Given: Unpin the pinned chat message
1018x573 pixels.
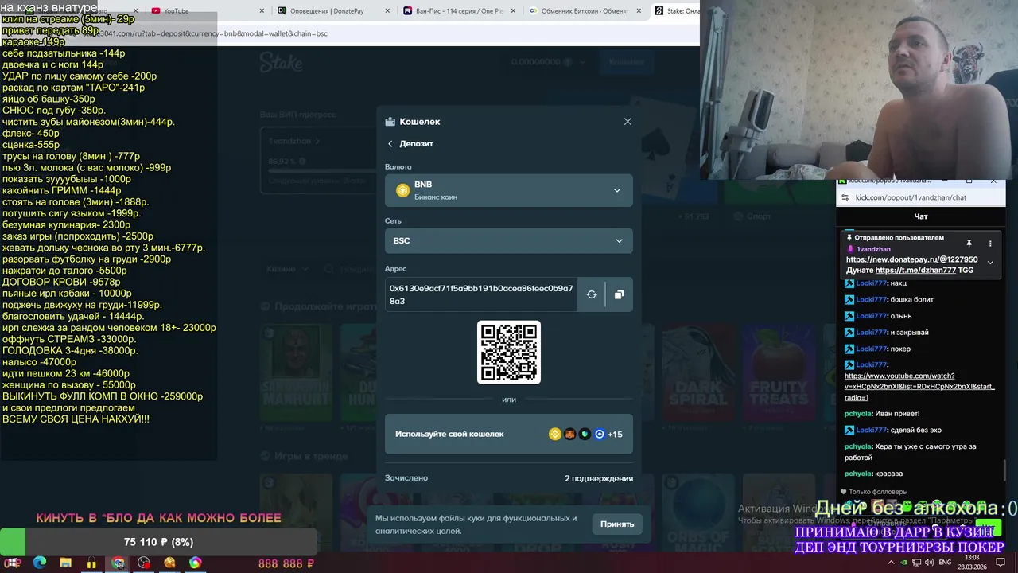Looking at the screenshot, I should [x=969, y=244].
